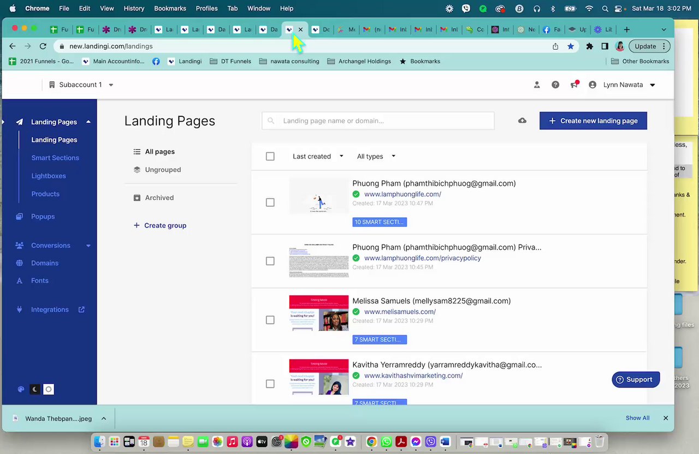Click Create new landing page button
Viewport: 699px width, 454px height.
point(593,121)
